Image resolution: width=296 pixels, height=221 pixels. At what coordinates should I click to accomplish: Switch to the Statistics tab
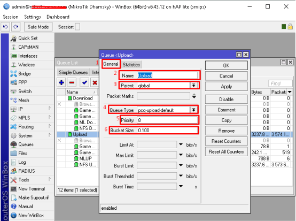131,65
